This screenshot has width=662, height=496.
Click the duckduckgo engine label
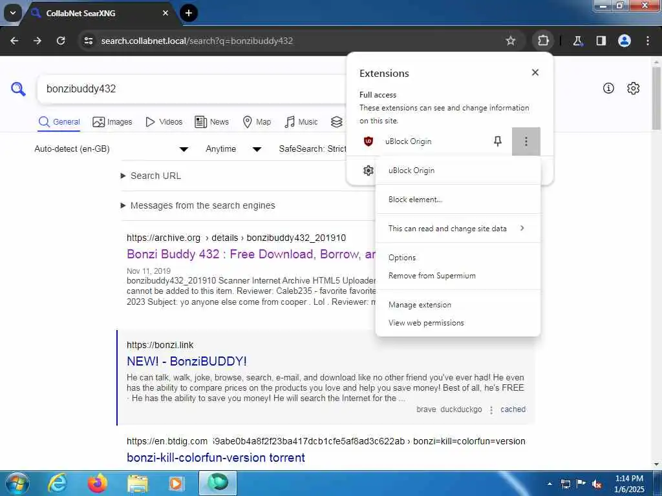coord(461,409)
